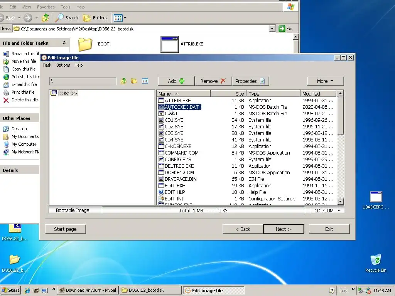This screenshot has width=395, height=296.
Task: Select CHKDSK.EXE application icon
Action: pos(161,146)
